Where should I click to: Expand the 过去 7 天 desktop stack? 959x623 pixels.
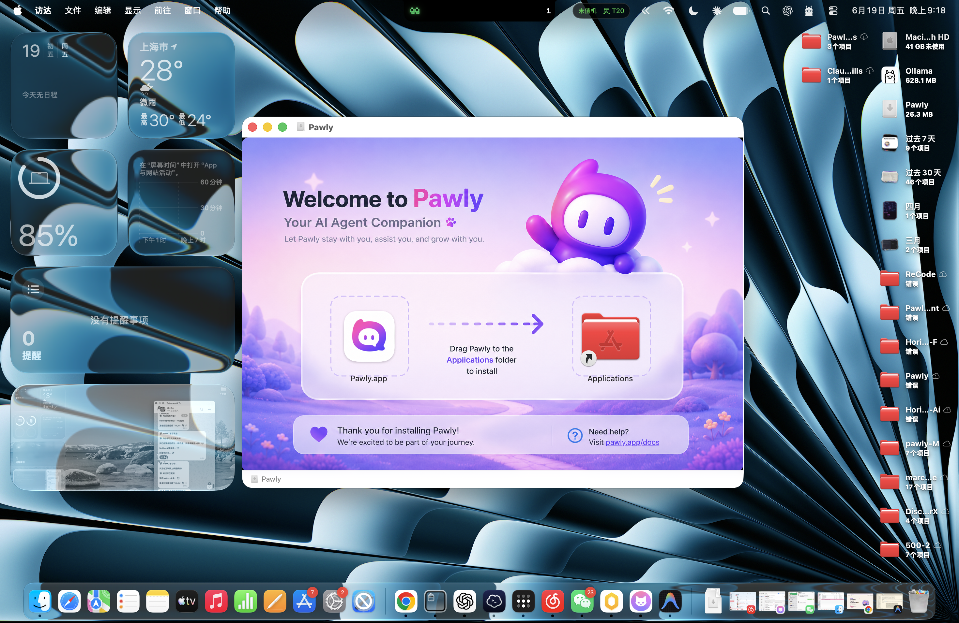(890, 143)
